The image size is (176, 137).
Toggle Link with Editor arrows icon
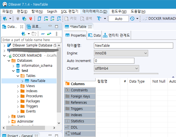coord(49,34)
